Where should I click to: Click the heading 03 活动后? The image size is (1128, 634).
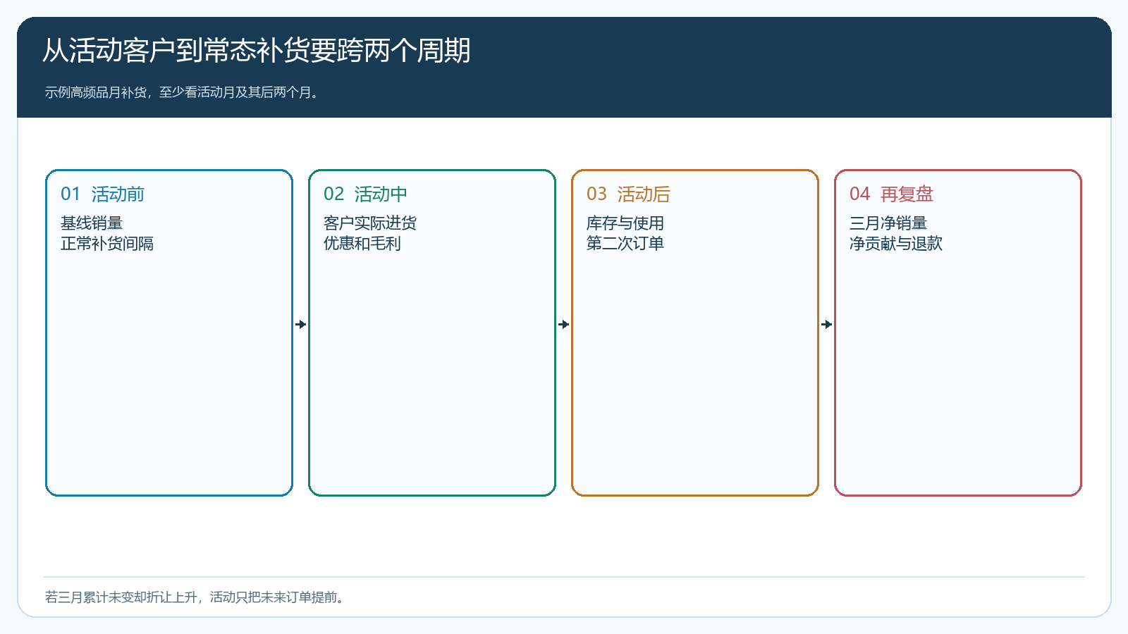[x=628, y=194]
